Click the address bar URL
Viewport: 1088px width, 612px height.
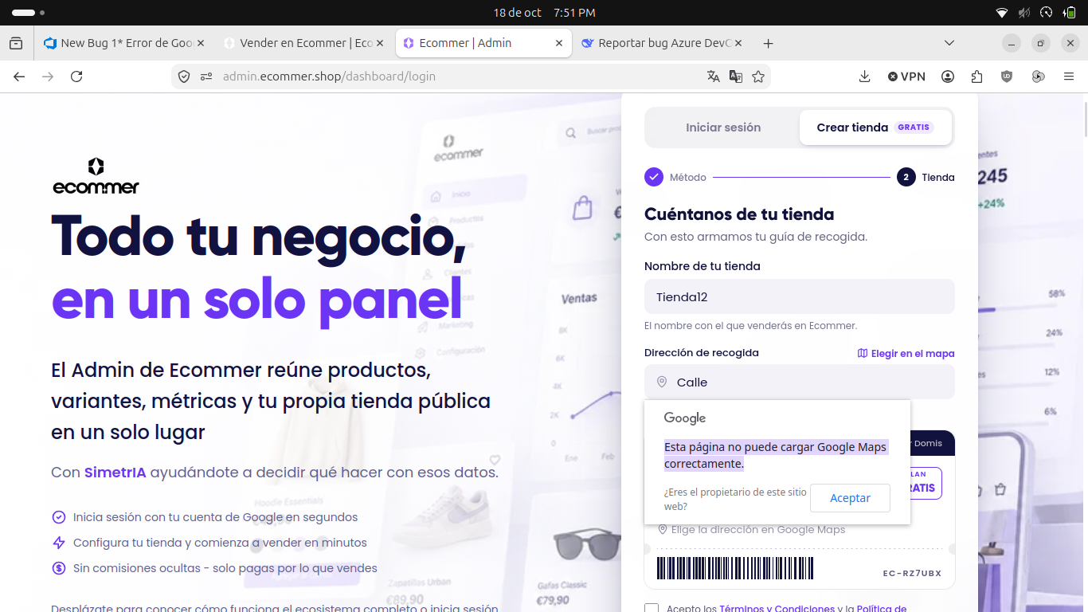pos(329,76)
